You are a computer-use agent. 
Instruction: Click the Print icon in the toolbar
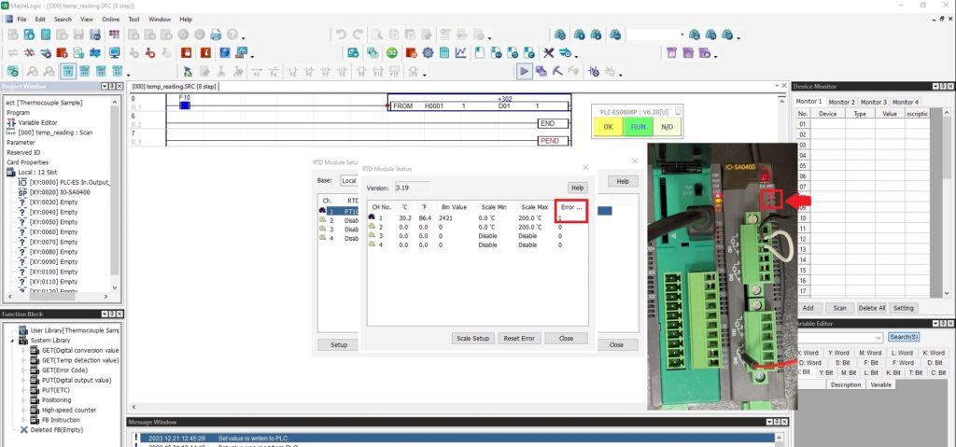pyautogui.click(x=216, y=35)
